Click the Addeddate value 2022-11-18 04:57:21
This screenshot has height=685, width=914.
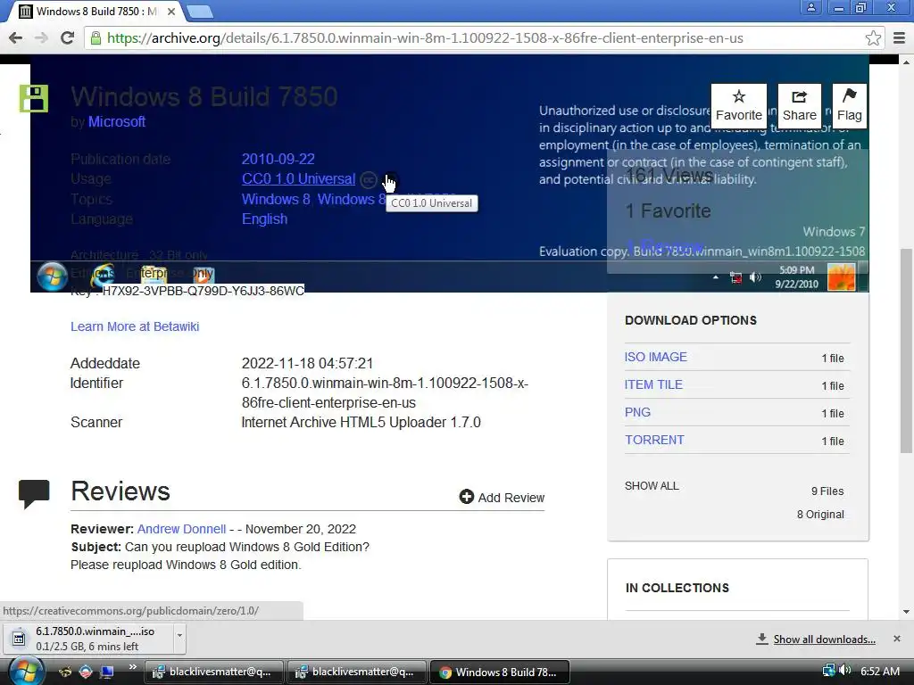coord(307,364)
